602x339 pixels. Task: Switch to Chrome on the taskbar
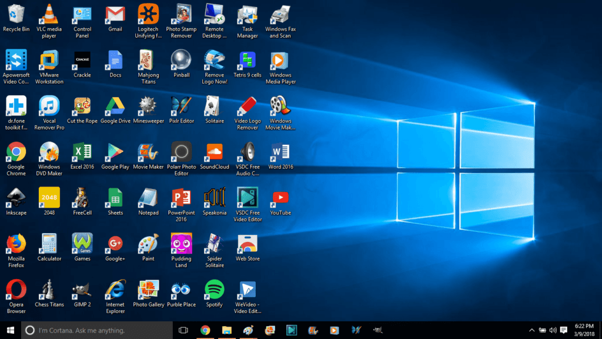coord(205,330)
